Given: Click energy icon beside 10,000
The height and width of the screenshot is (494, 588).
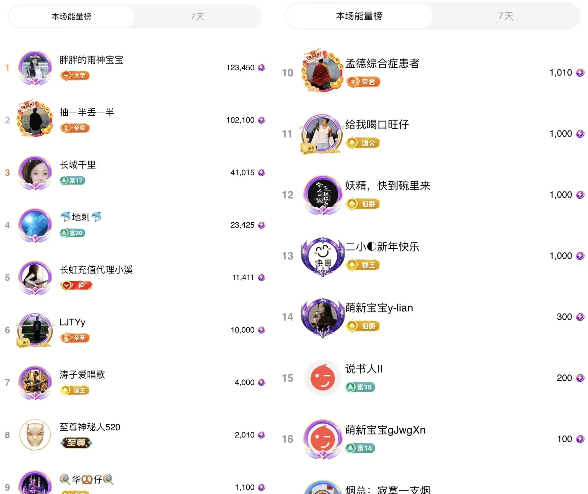Looking at the screenshot, I should tap(261, 330).
